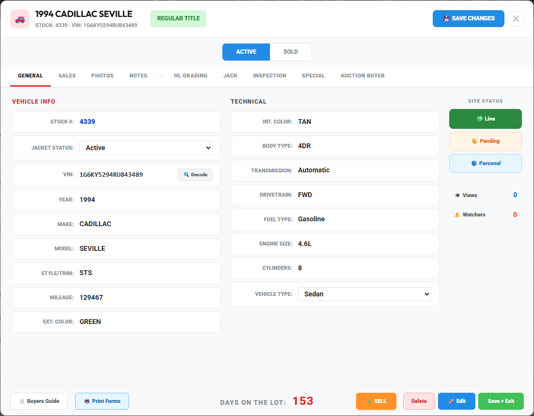Viewport: 534px width, 416px height.
Task: Click the Decode magnifying glass icon
Action: point(186,174)
